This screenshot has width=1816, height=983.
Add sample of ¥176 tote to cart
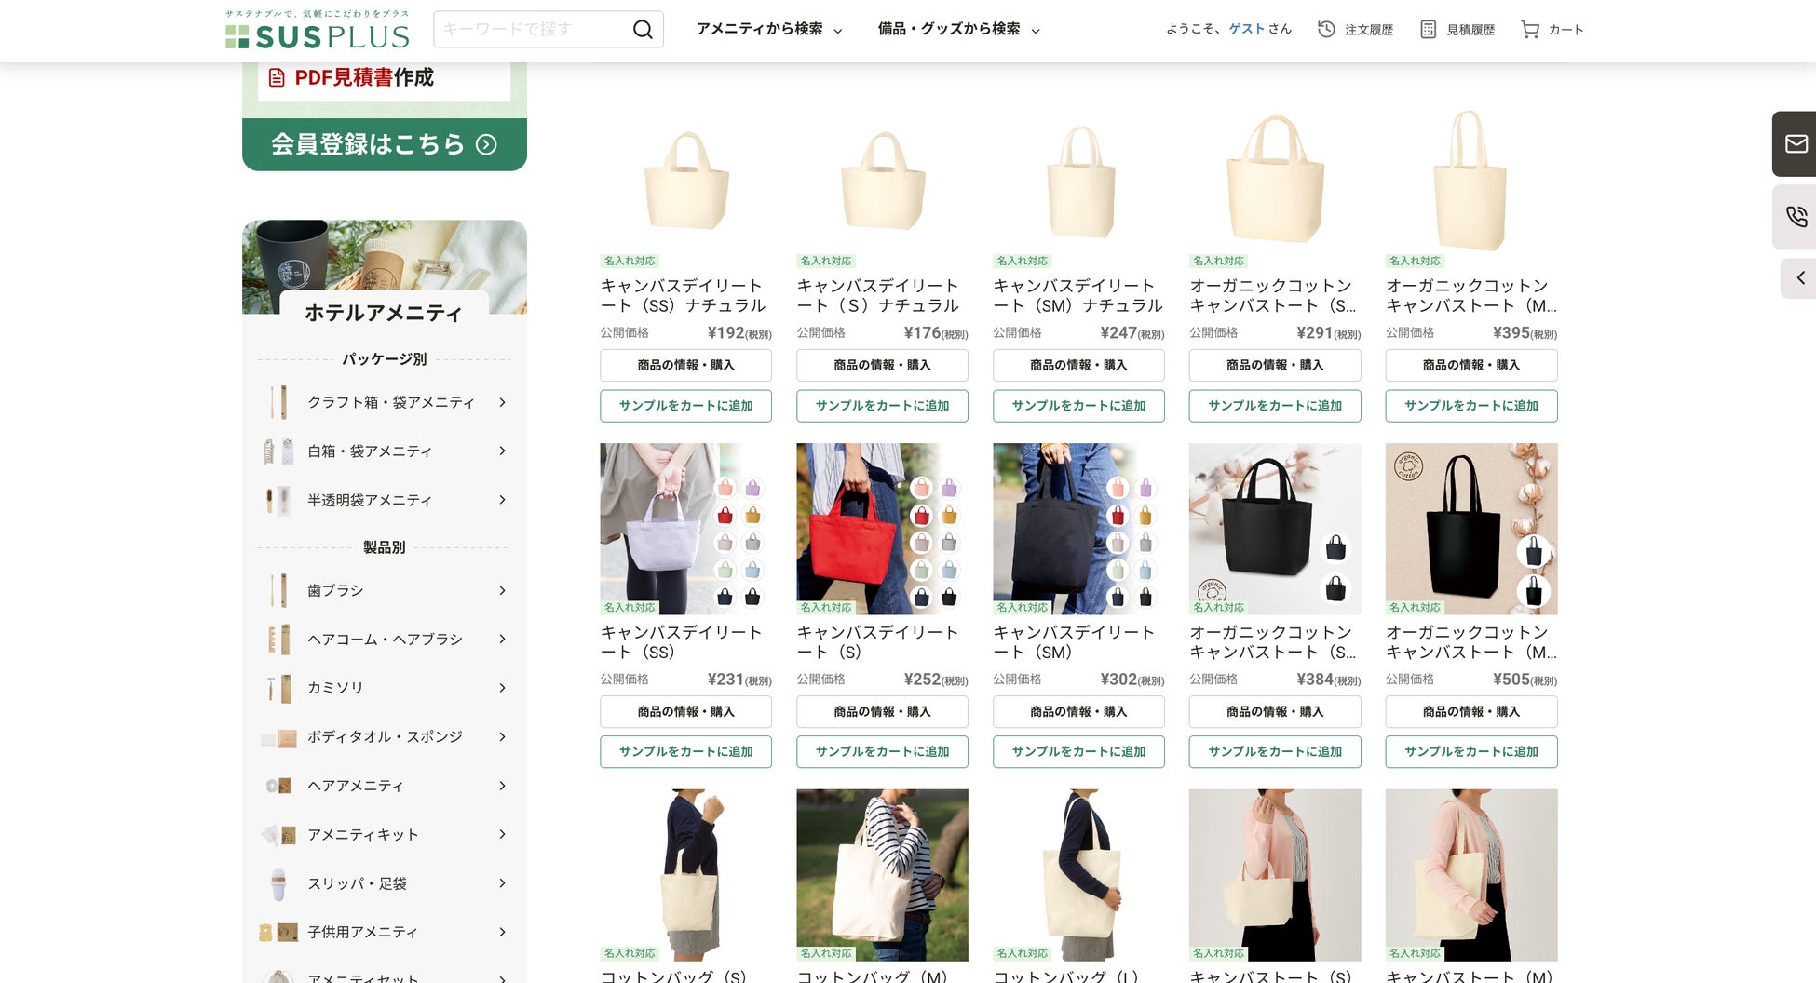pyautogui.click(x=882, y=406)
